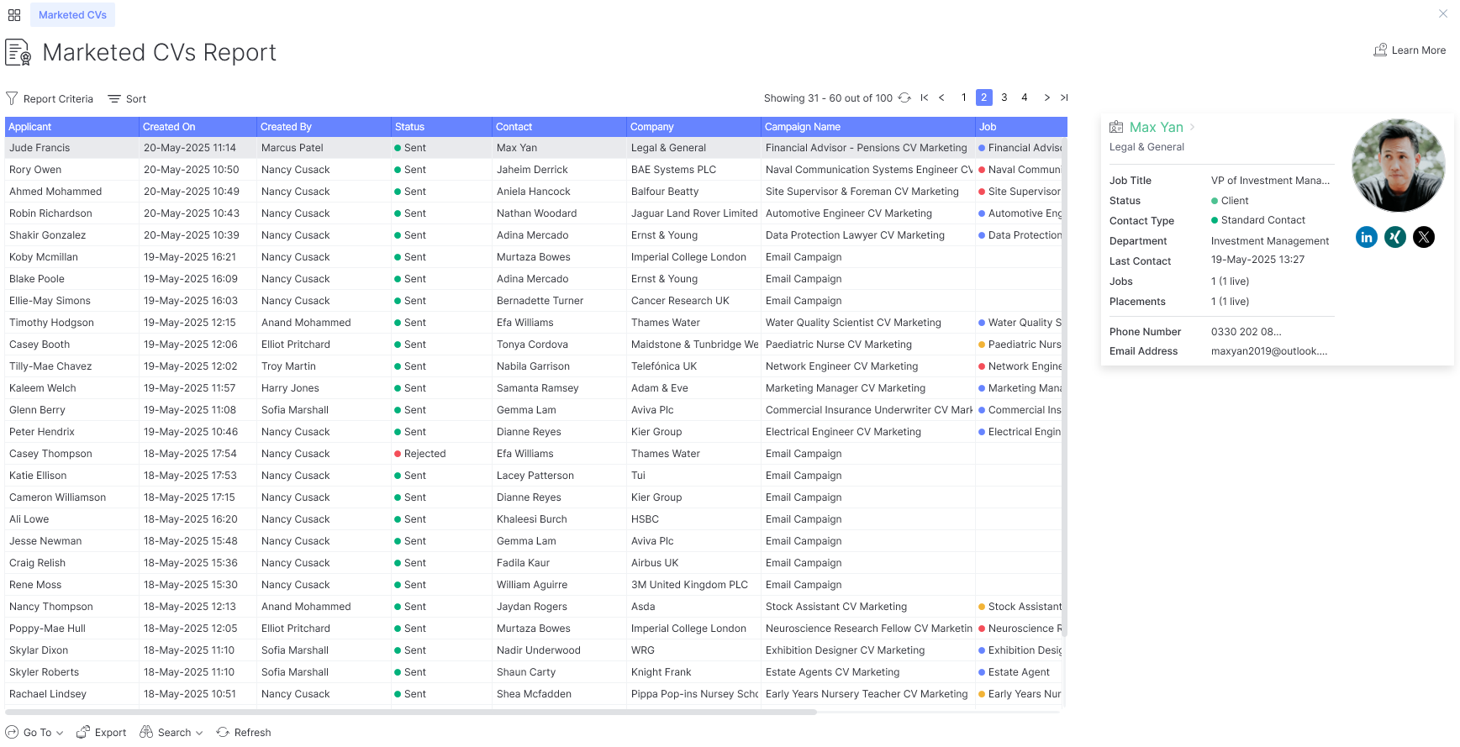This screenshot has height=747, width=1460.
Task: Open the Learn More link
Action: click(x=1410, y=50)
